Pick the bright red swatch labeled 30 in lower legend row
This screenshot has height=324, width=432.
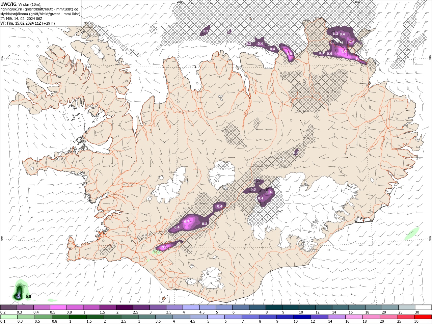coord(423,317)
